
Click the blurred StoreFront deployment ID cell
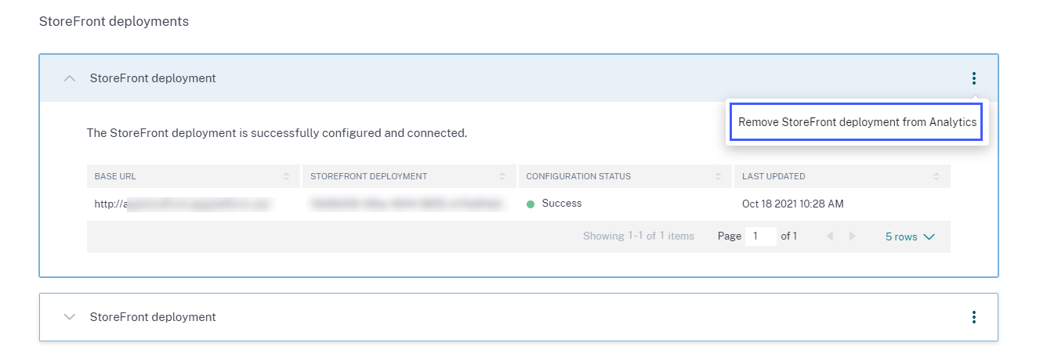click(x=408, y=204)
